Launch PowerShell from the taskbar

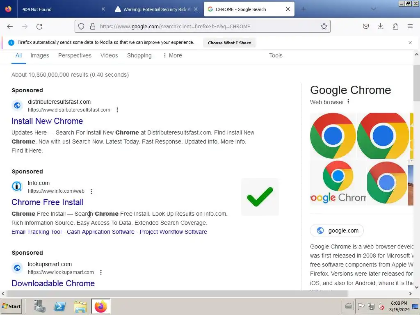(60, 306)
